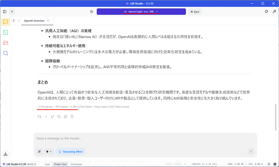The width and height of the screenshot is (279, 167).
Task: Continue the assistant message with arrow icon
Action: [x=46, y=117]
